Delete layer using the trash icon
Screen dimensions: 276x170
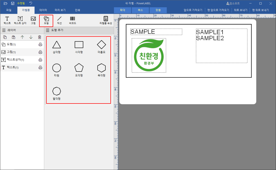pyautogui.click(x=39, y=37)
